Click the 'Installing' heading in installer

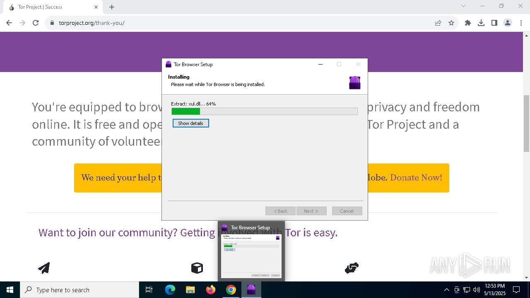pos(179,77)
